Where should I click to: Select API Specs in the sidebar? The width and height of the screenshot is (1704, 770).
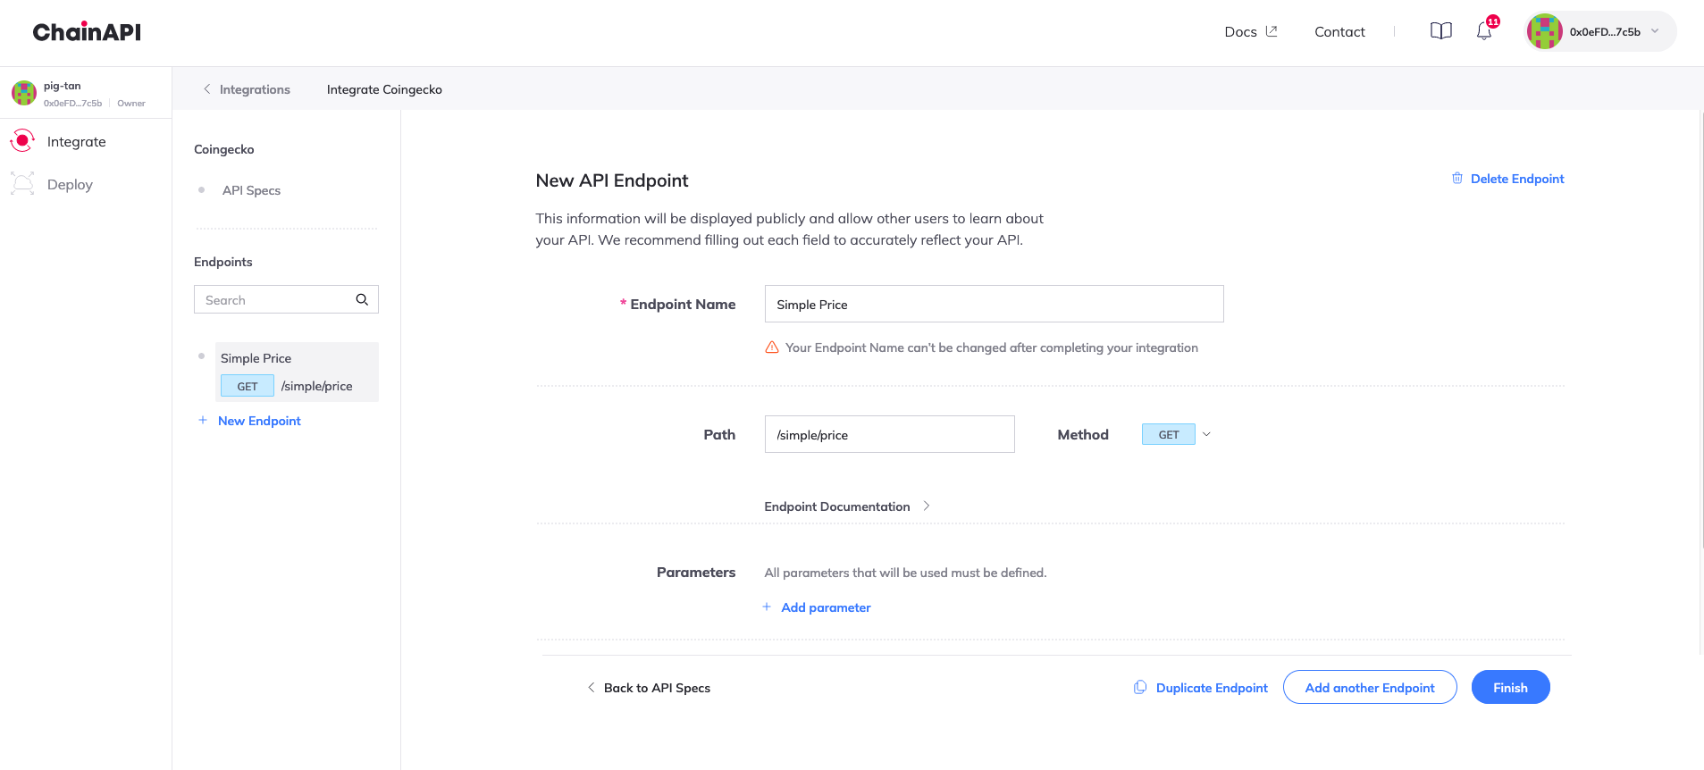pyautogui.click(x=251, y=190)
